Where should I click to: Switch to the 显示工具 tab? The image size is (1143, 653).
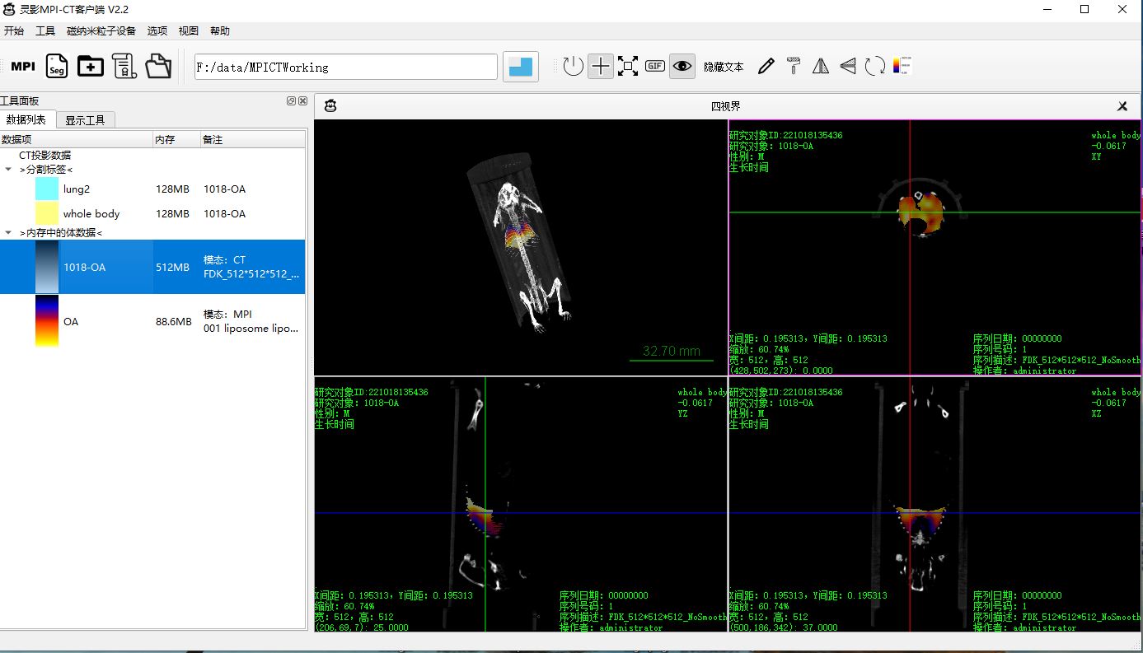[x=85, y=120]
